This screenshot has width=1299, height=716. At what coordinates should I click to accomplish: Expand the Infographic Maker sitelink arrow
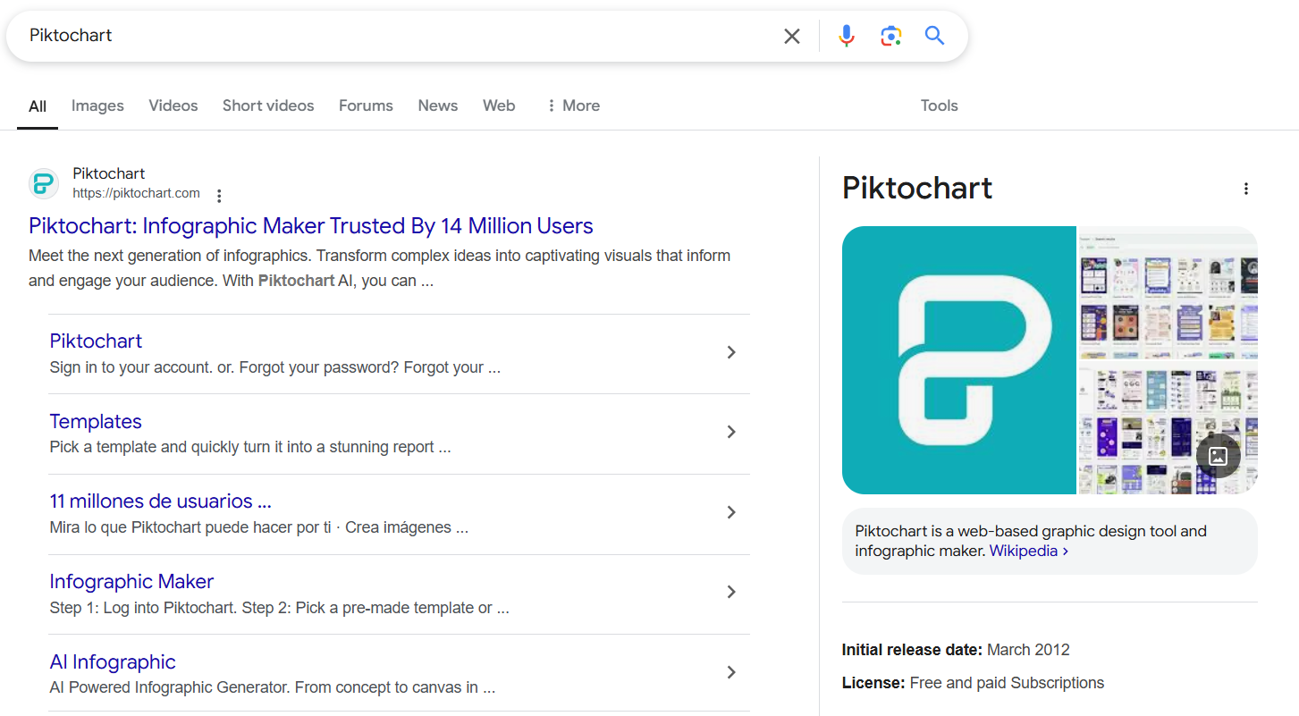pos(731,592)
